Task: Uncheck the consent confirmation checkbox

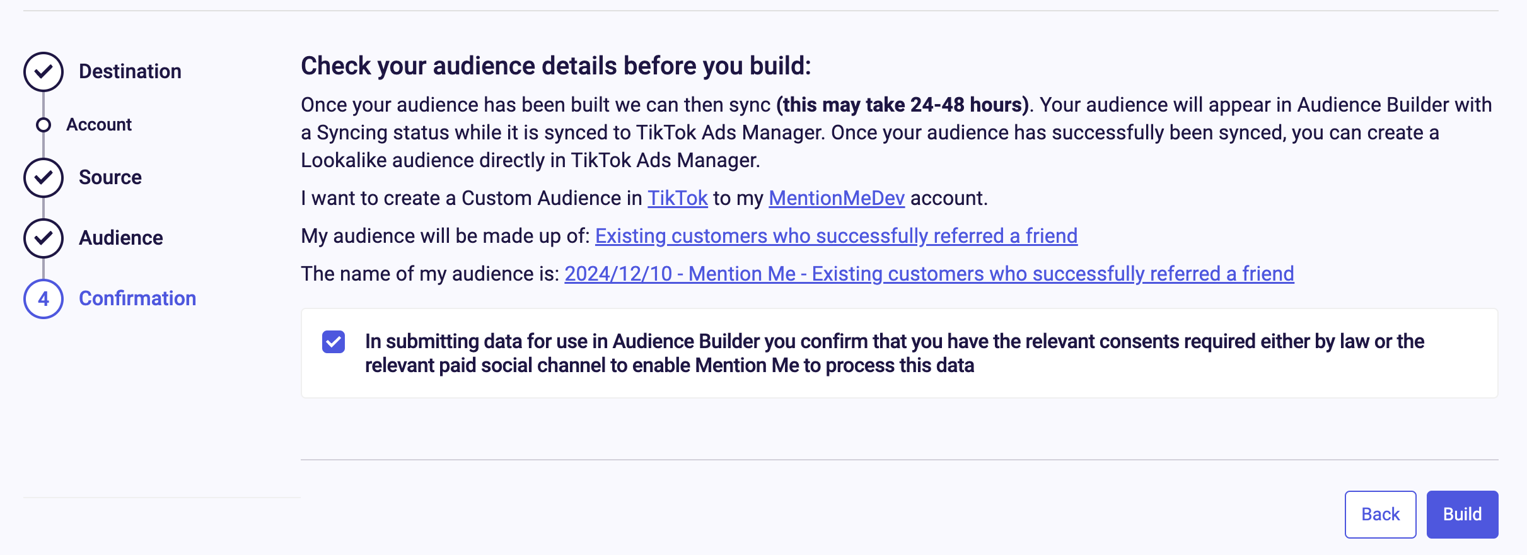Action: pyautogui.click(x=334, y=342)
